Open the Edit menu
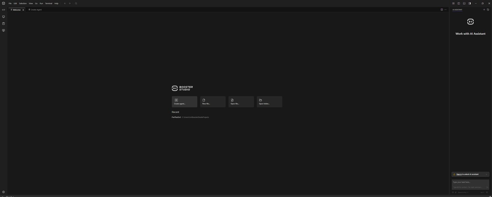 [15, 3]
